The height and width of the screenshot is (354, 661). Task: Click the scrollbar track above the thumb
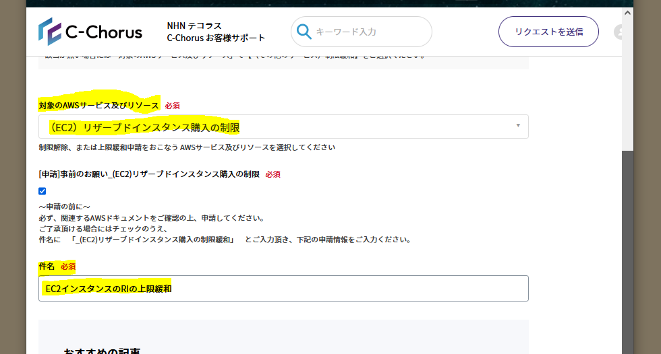coord(627,81)
